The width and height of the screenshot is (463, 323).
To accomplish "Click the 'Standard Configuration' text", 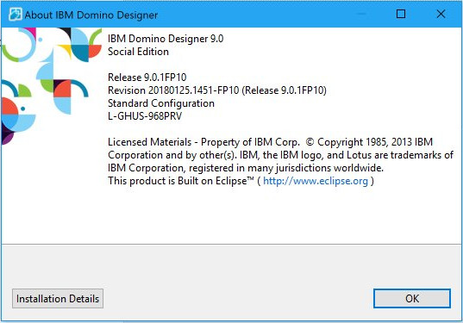I will click(x=161, y=103).
